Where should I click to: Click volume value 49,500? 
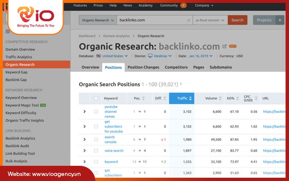[x=216, y=139]
